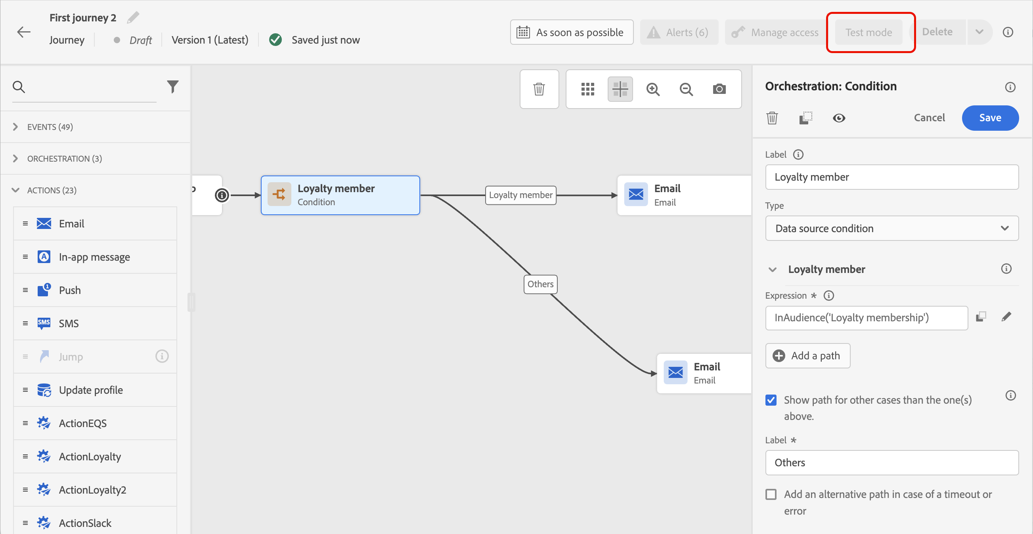The image size is (1033, 534).
Task: Click the journey name edit pencil
Action: 133,18
